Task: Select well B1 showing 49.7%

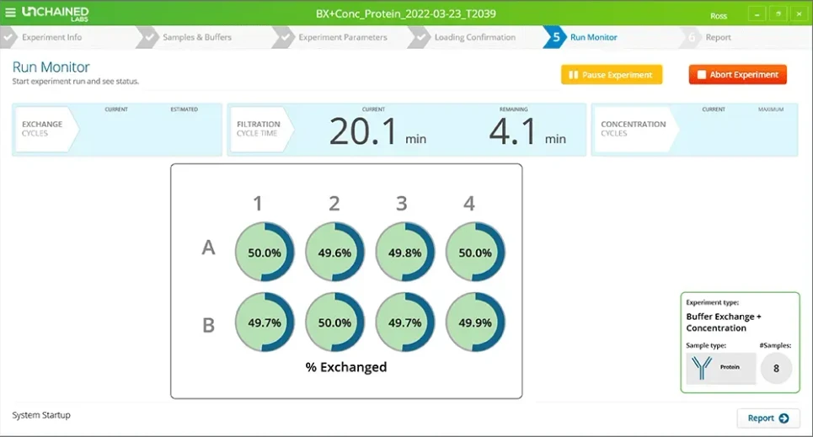Action: pyautogui.click(x=265, y=322)
